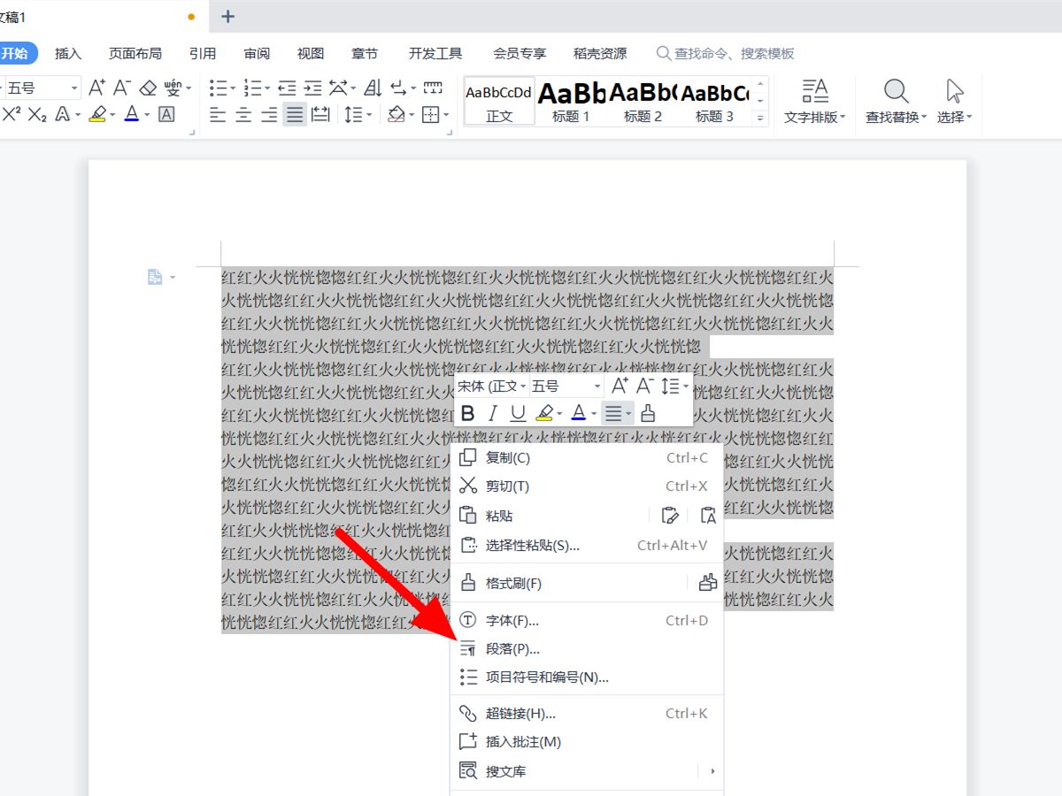Expand the 搜文库 submenu arrow
This screenshot has width=1062, height=796.
(x=712, y=771)
